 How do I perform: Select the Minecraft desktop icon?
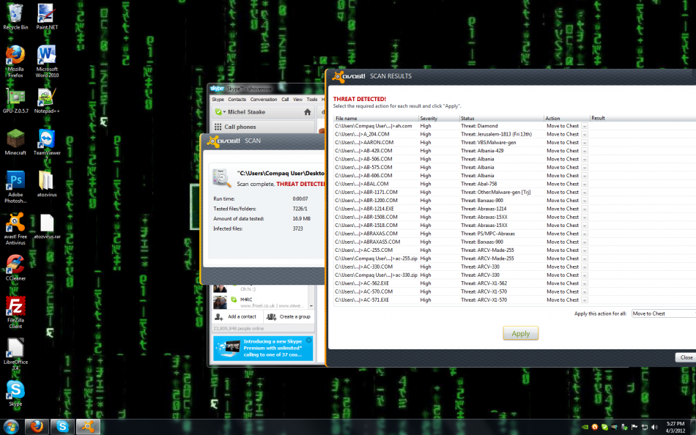[x=15, y=142]
